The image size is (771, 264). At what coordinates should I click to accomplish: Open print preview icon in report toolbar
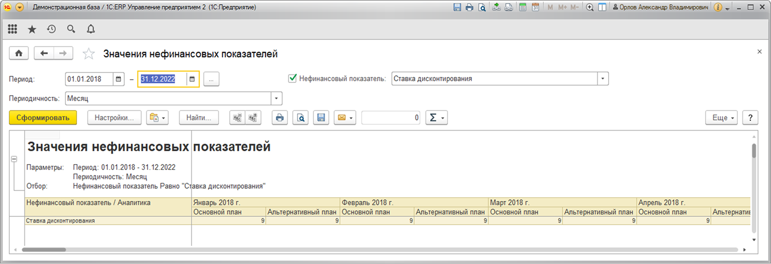[300, 118]
